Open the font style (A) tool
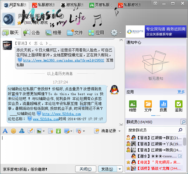The image size is (188, 174). coord(5,131)
